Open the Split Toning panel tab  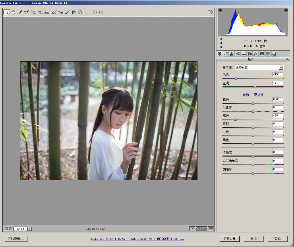tap(244, 54)
